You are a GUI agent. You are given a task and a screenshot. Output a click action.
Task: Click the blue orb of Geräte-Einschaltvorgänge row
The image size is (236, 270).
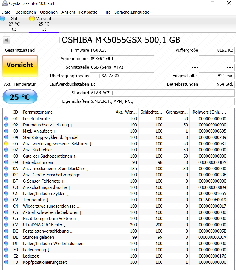(x=6, y=175)
